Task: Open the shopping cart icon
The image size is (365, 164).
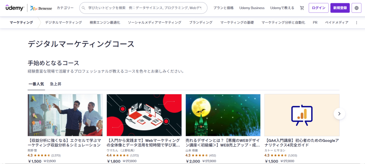Action: [x=302, y=8]
